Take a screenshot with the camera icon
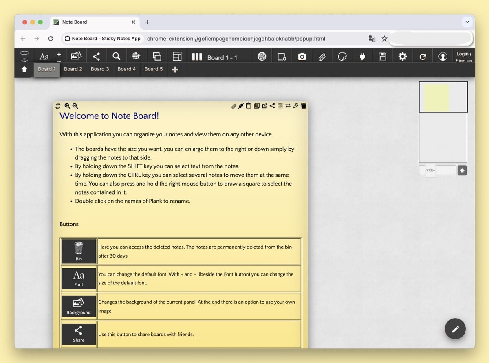This screenshot has width=489, height=363. click(x=302, y=57)
